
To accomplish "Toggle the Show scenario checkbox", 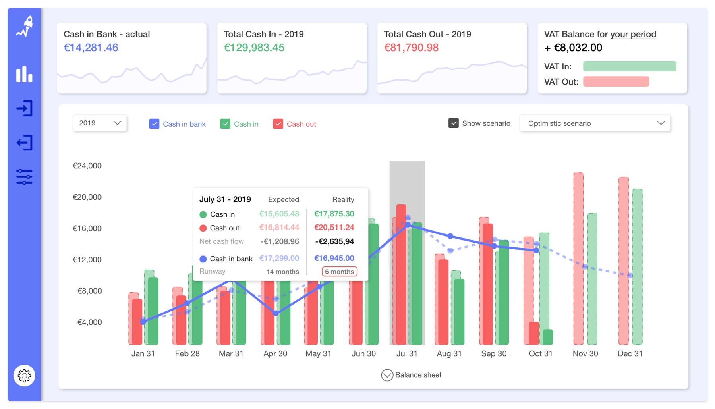I will (453, 123).
